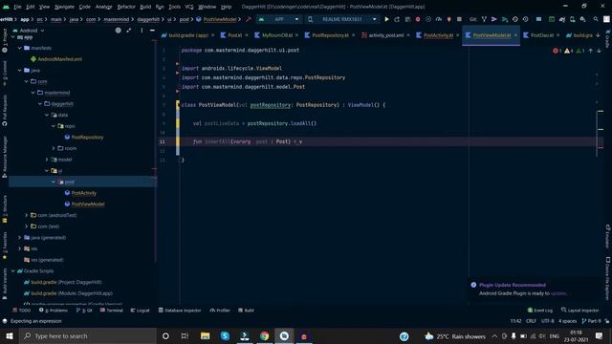612x344 pixels.
Task: Open the Refactor menu
Action: pyautogui.click(x=126, y=7)
